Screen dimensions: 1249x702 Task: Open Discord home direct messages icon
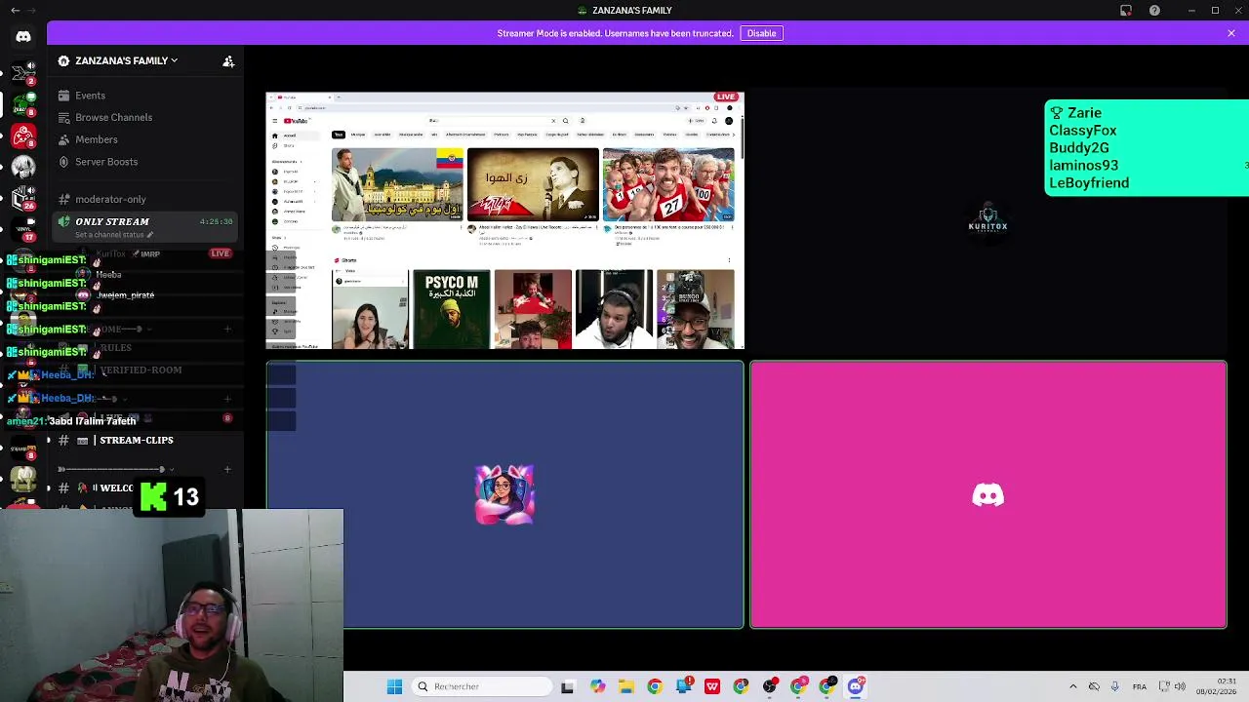(23, 37)
